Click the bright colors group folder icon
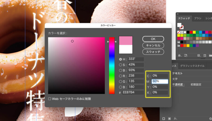Screen dimensions: 212x121 pos(179,46)
